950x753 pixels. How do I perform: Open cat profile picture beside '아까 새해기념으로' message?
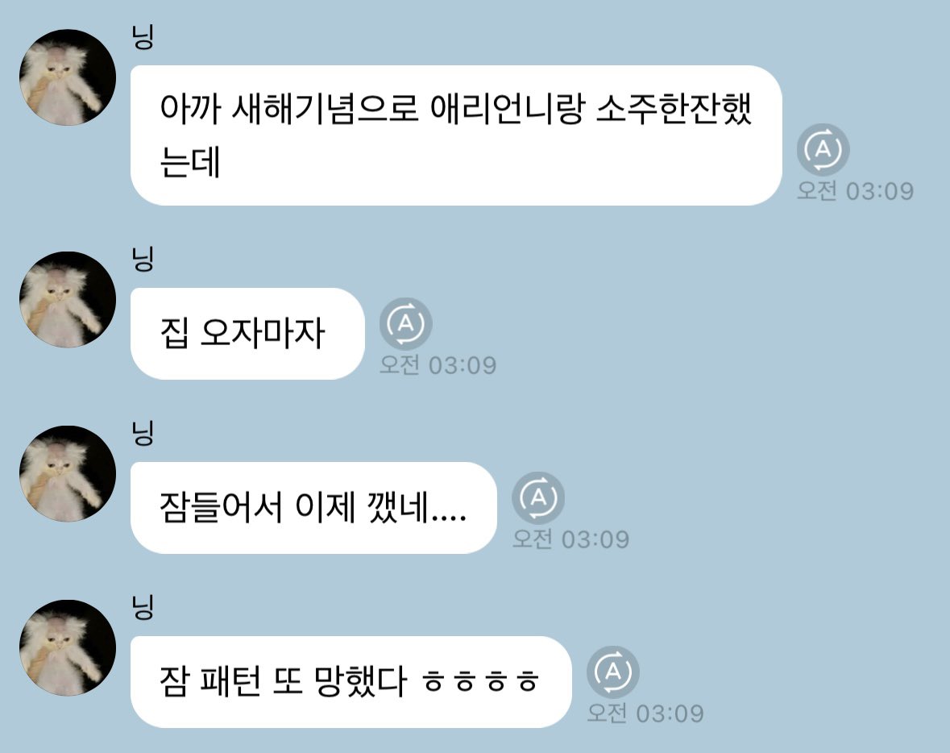(67, 77)
